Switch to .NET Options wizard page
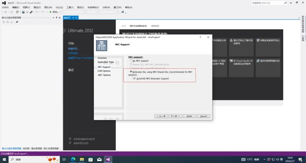Viewport: 306px width, 163px height. [104, 75]
